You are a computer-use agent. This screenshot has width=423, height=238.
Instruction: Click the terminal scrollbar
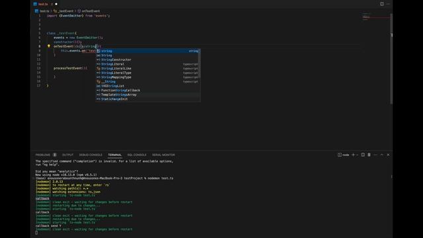coord(391,177)
